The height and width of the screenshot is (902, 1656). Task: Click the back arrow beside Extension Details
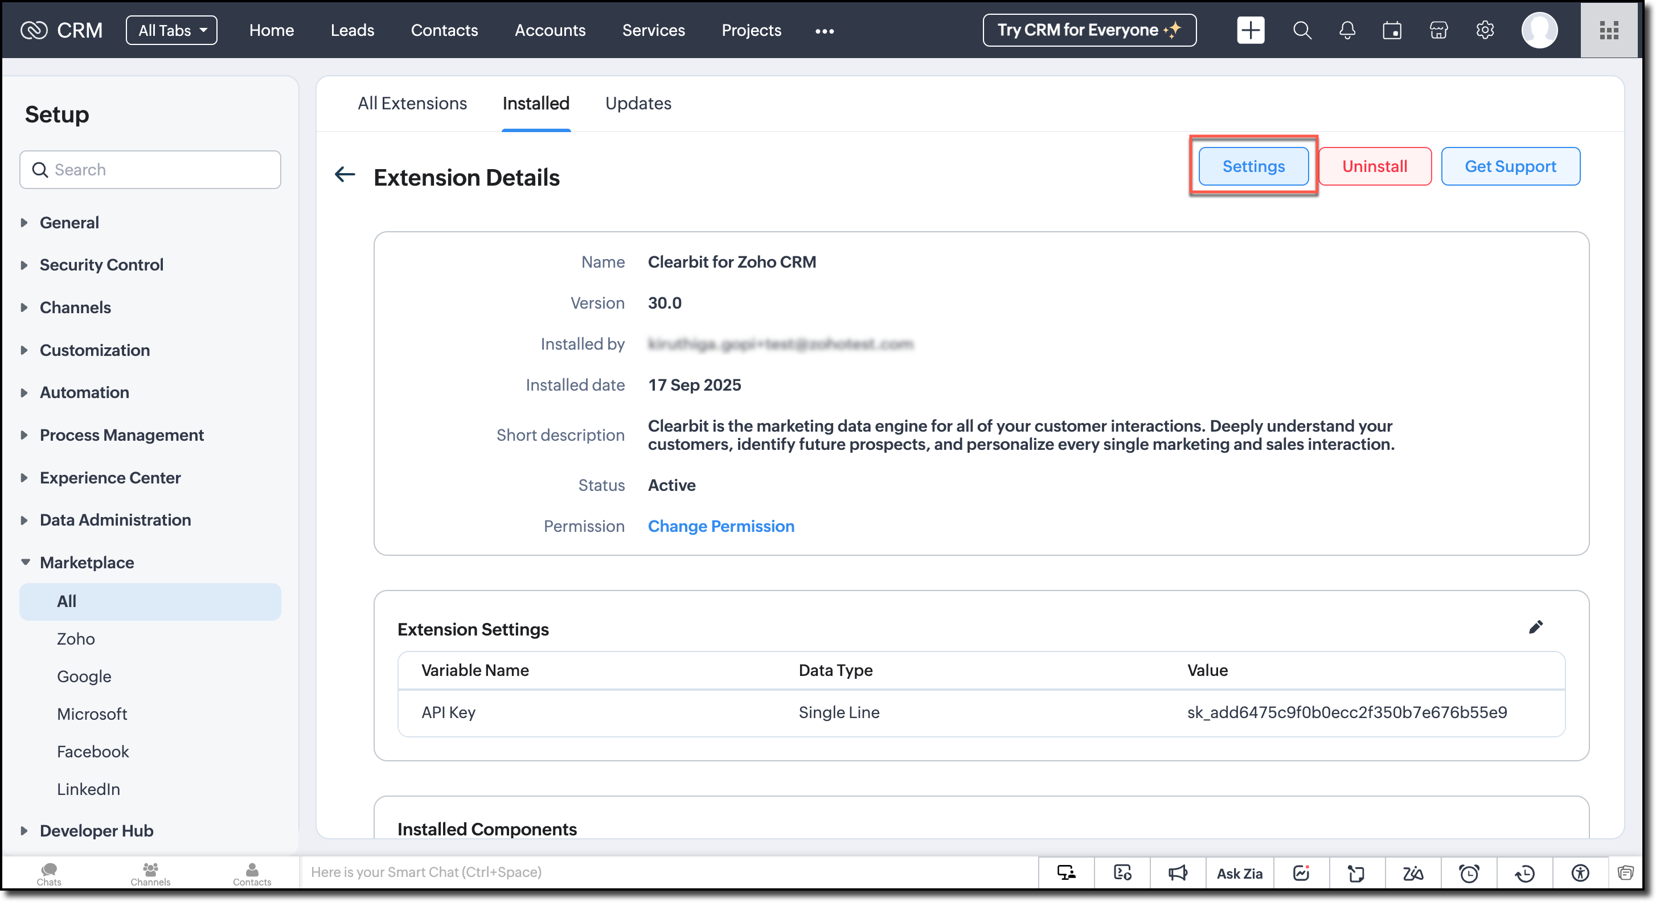click(345, 174)
